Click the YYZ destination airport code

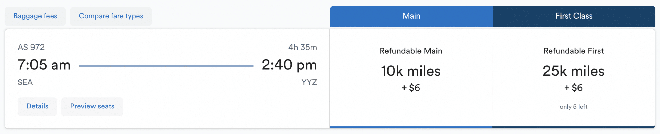click(309, 82)
